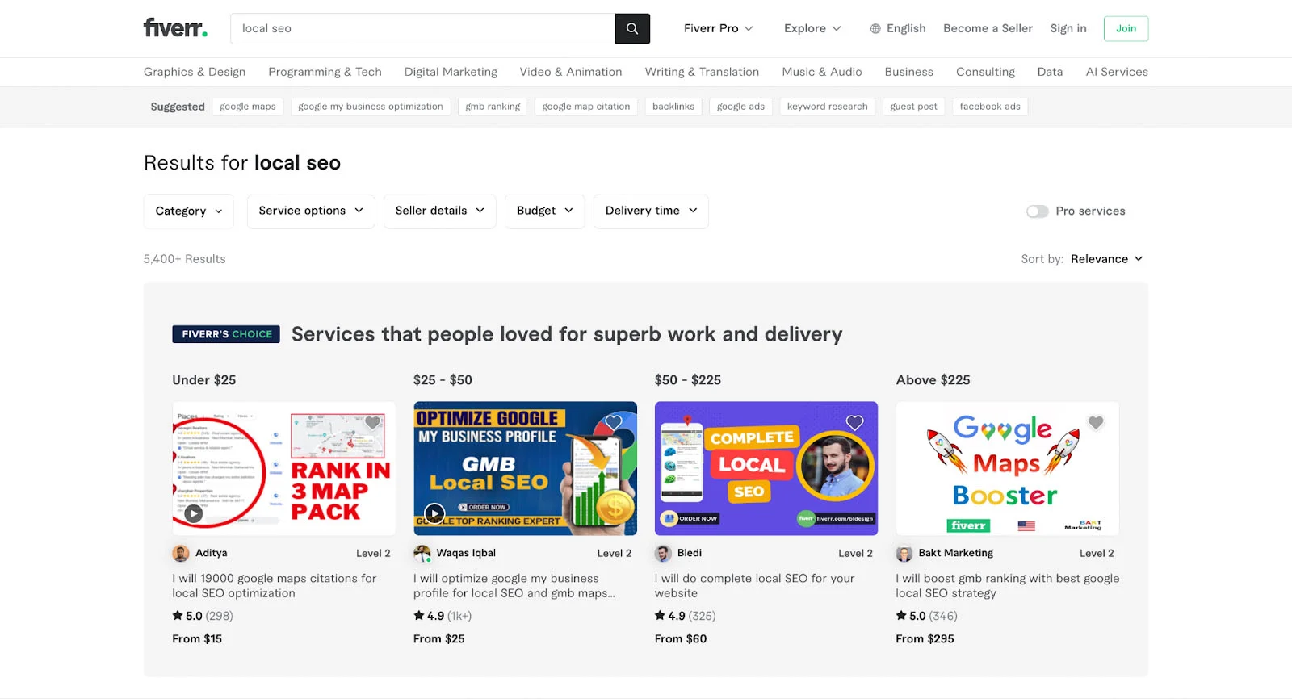
Task: Open 'boost gmb ranking' gig title
Action: 1008,586
